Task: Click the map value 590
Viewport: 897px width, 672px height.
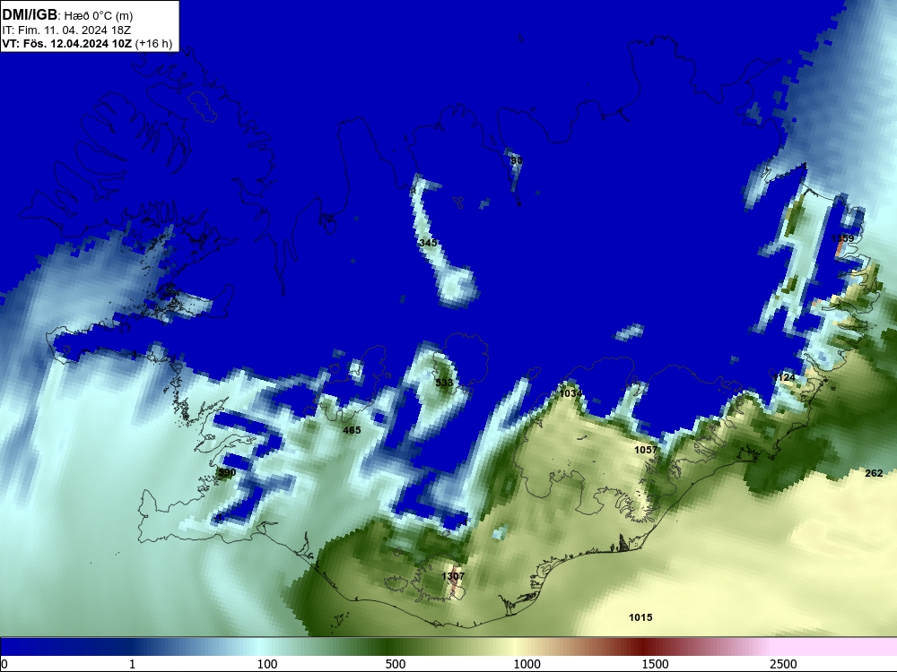Action: click(227, 472)
